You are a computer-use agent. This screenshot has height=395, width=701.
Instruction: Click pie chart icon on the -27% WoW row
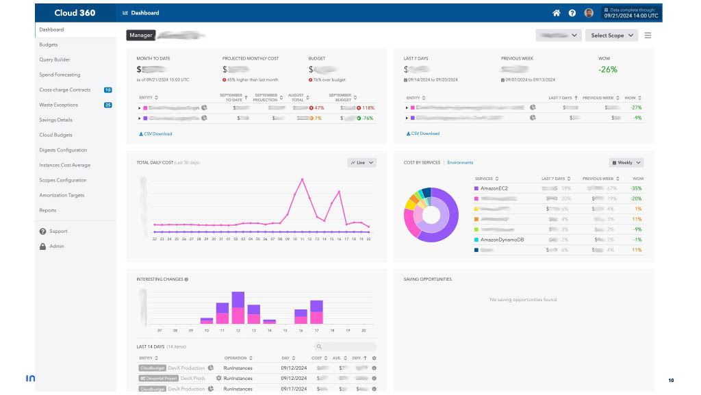tap(533, 107)
